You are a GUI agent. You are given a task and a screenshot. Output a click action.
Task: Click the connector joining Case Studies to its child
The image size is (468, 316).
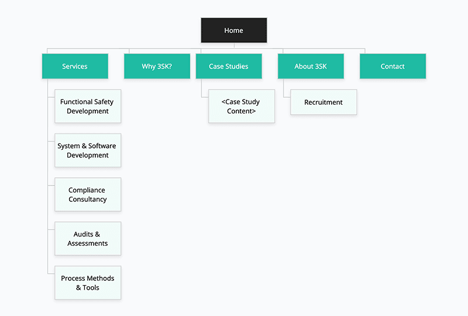tap(202, 89)
